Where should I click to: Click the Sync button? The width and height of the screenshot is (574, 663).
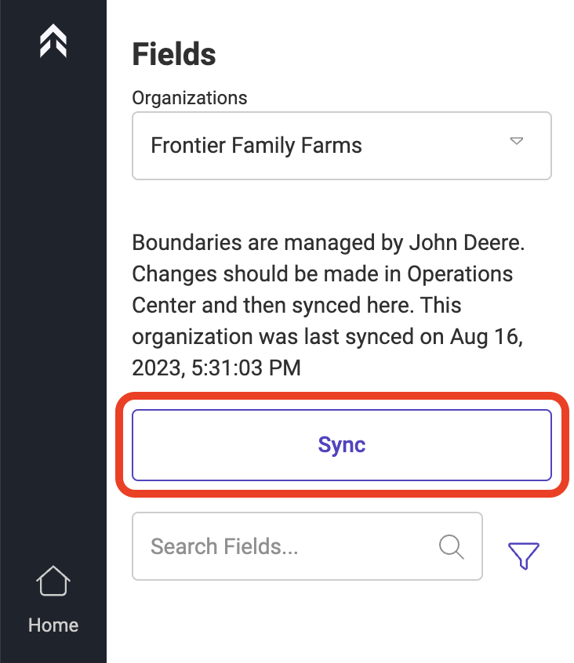pos(342,445)
